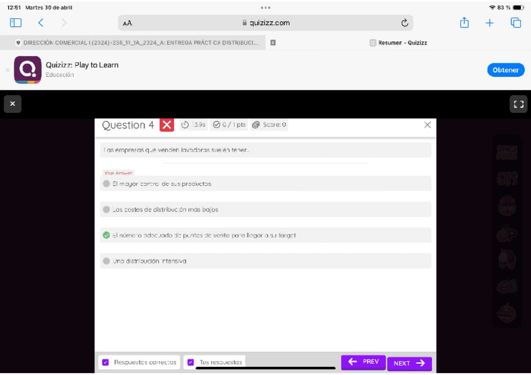Open the three-dot multitasking menu at top
Screen dimensions: 531x375
[x=265, y=8]
